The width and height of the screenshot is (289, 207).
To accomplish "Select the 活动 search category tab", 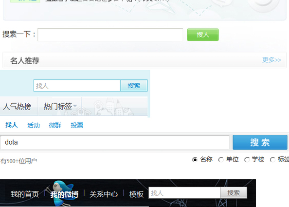I will click(x=34, y=125).
